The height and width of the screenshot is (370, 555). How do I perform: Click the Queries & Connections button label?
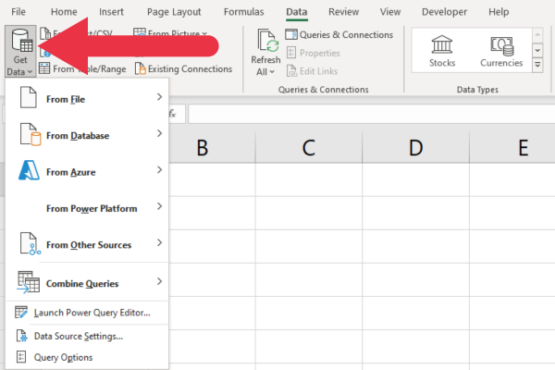tap(346, 35)
